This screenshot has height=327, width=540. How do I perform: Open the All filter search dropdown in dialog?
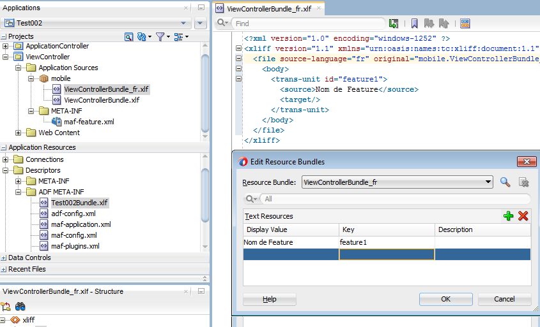click(251, 199)
